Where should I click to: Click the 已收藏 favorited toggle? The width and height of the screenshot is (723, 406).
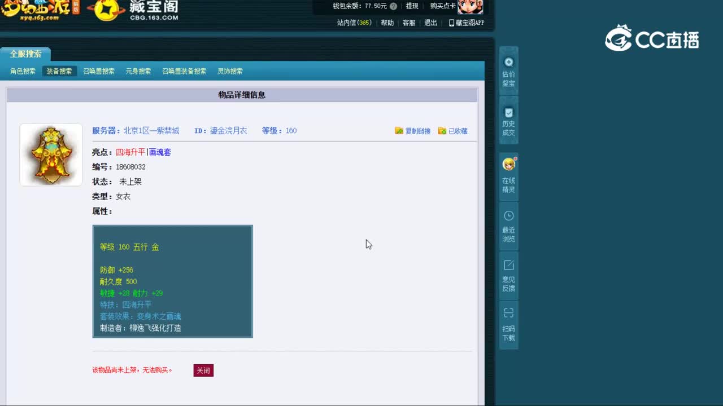click(x=453, y=130)
